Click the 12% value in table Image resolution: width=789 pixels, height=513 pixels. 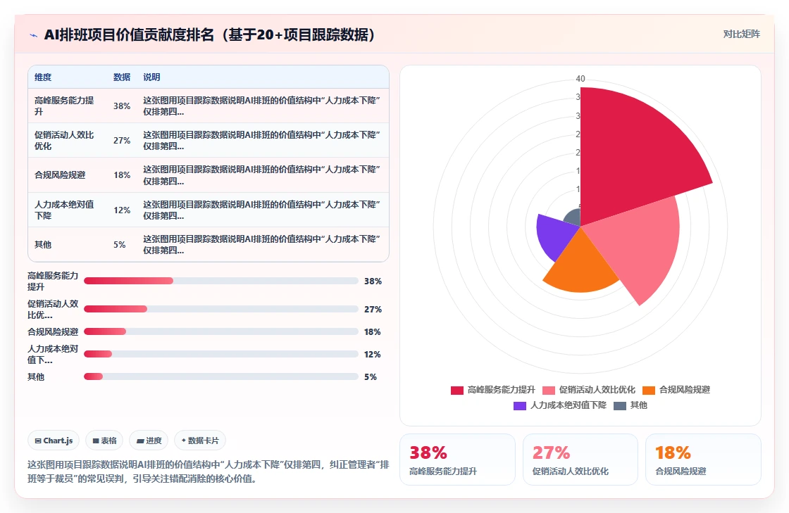coord(122,210)
